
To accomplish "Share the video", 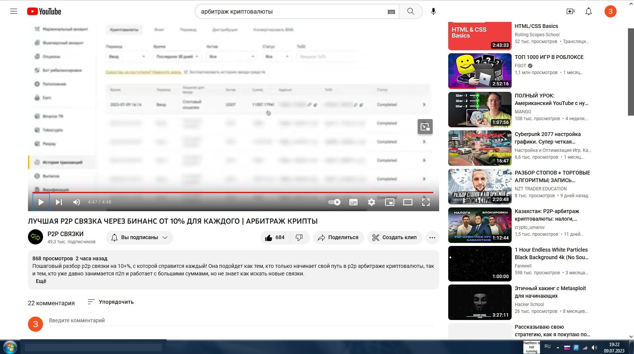I will (x=338, y=238).
